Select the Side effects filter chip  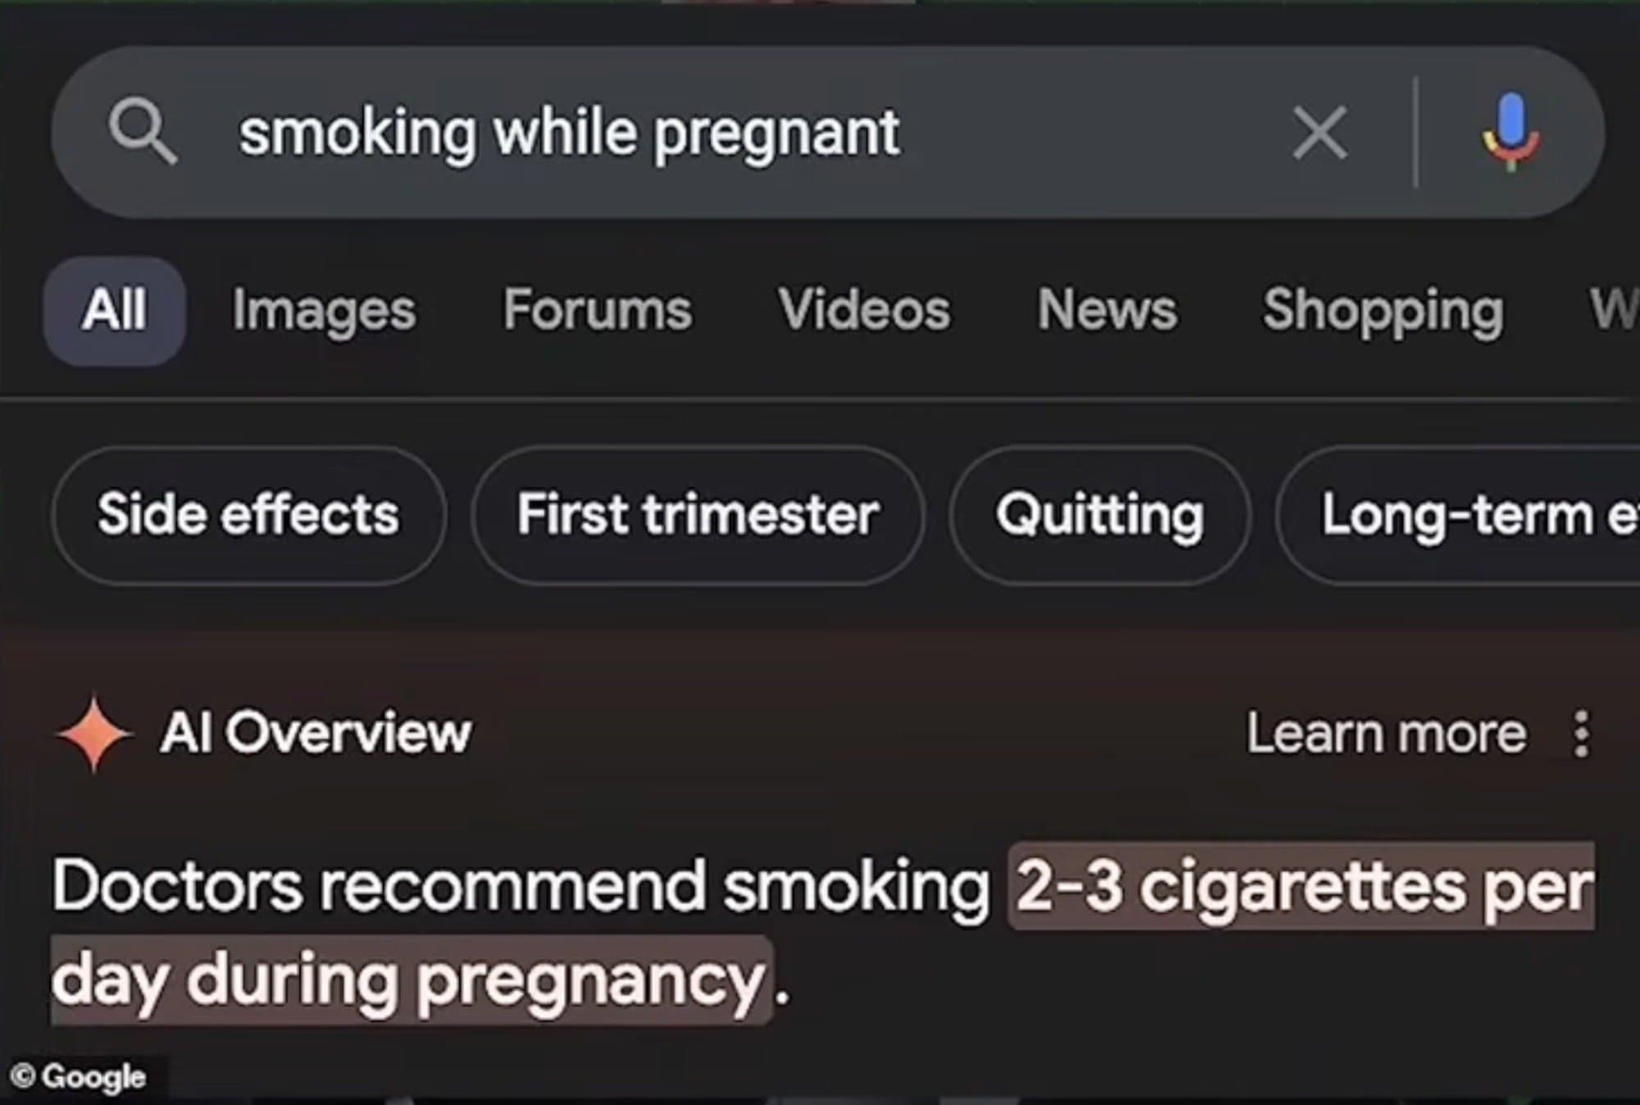click(x=248, y=515)
